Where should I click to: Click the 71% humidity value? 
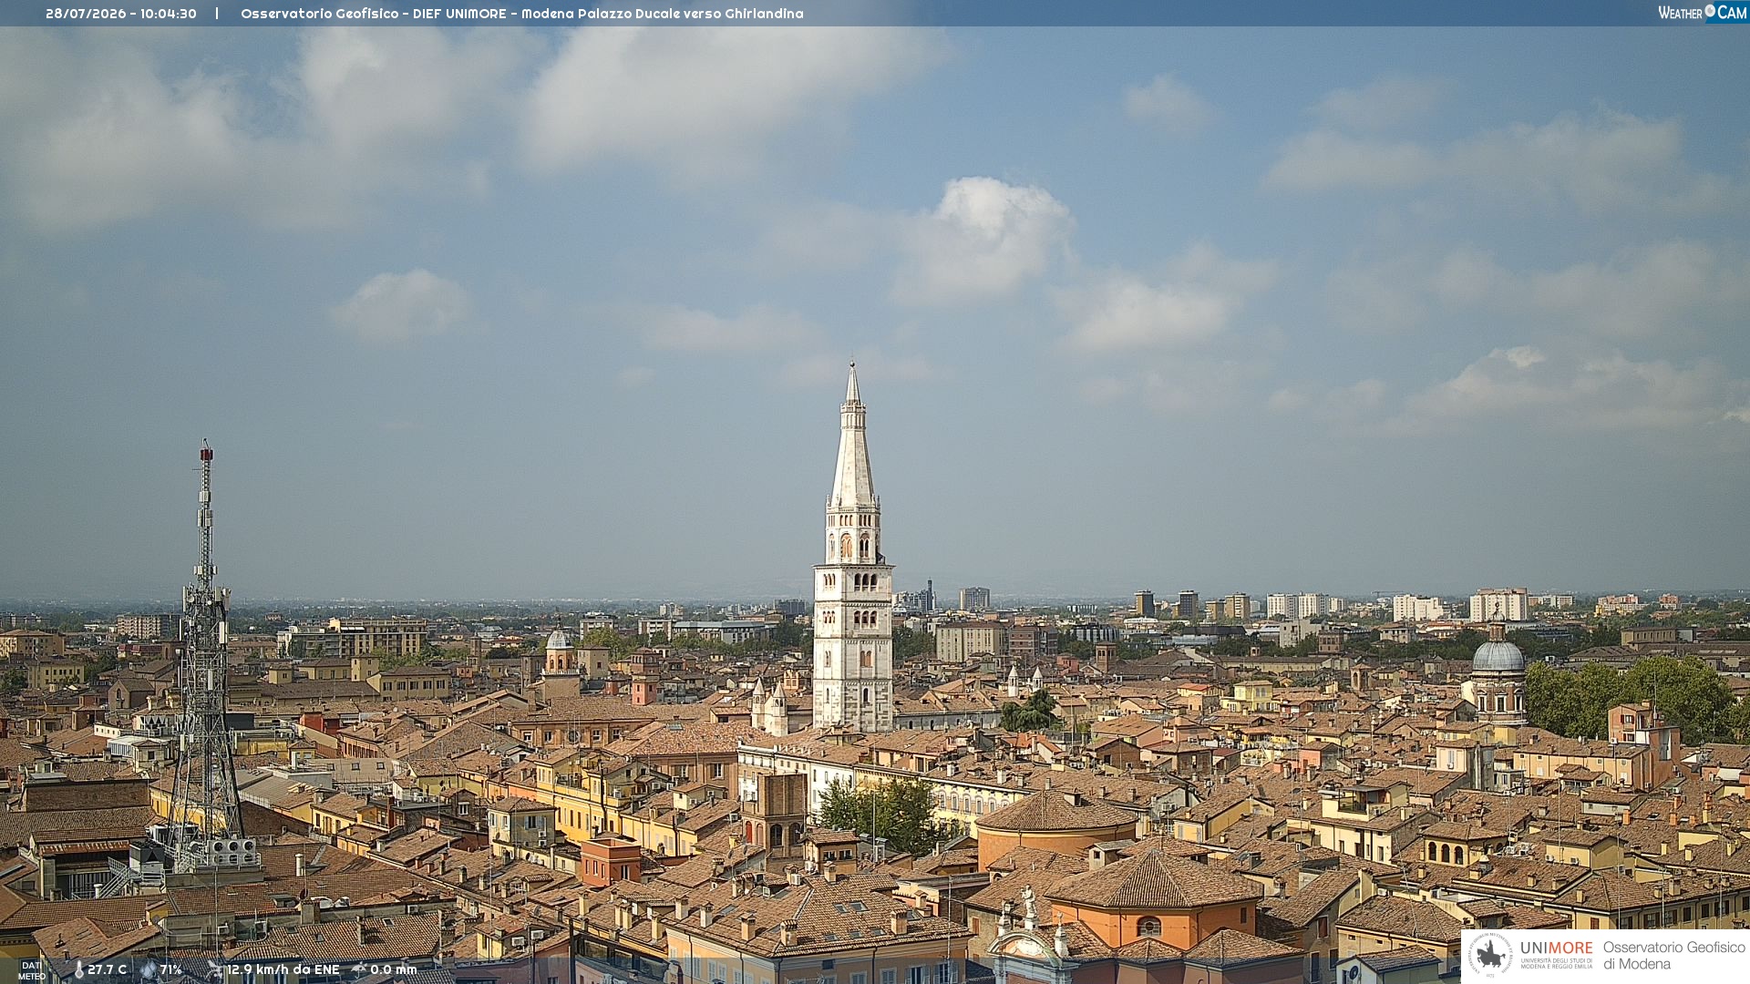(171, 969)
